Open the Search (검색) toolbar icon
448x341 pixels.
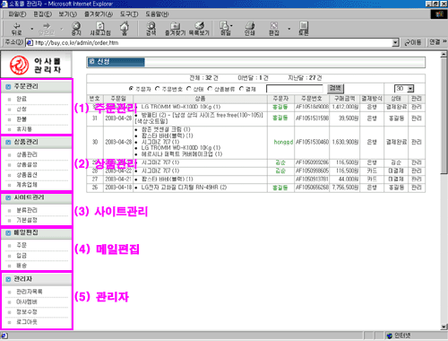pyautogui.click(x=151, y=29)
